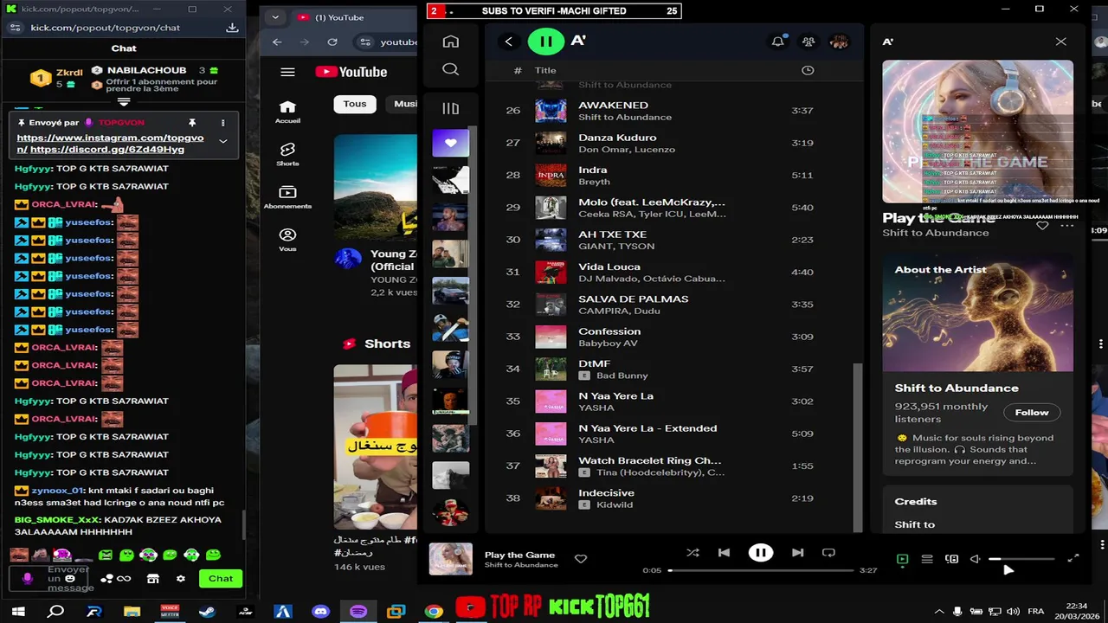The height and width of the screenshot is (623, 1108).
Task: Open Kidwild artist link
Action: click(x=615, y=504)
